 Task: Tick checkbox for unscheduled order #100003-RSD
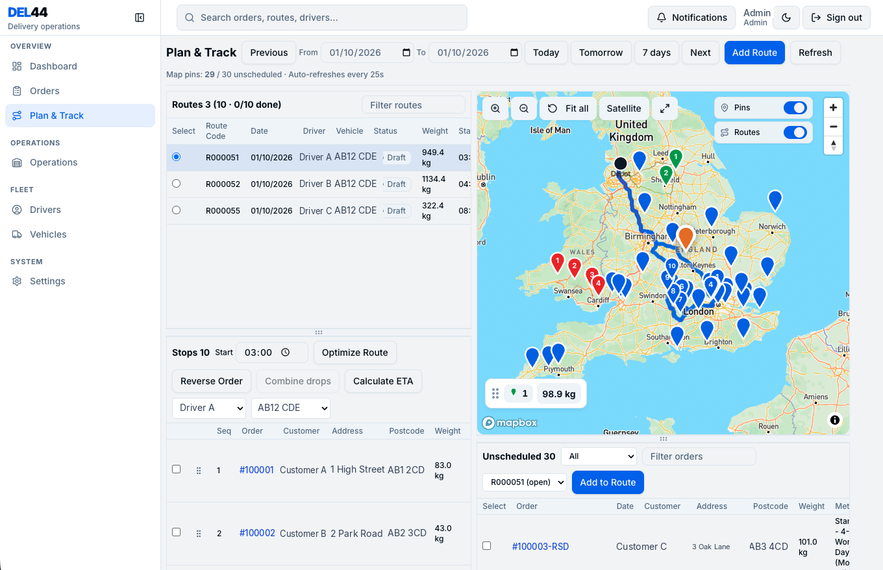point(486,545)
